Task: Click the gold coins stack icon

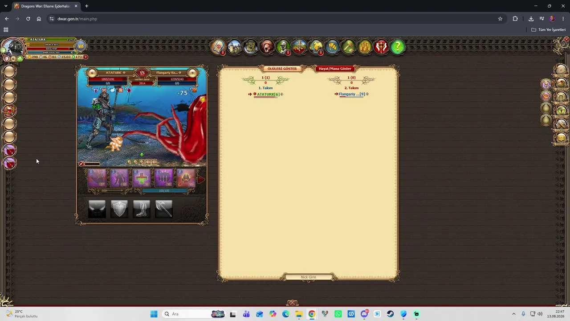Action: (x=365, y=46)
